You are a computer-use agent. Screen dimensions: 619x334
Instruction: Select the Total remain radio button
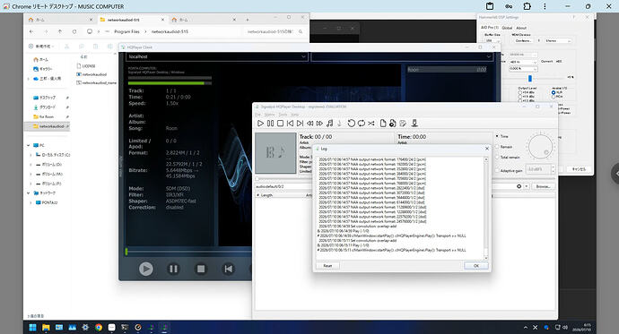coord(497,158)
